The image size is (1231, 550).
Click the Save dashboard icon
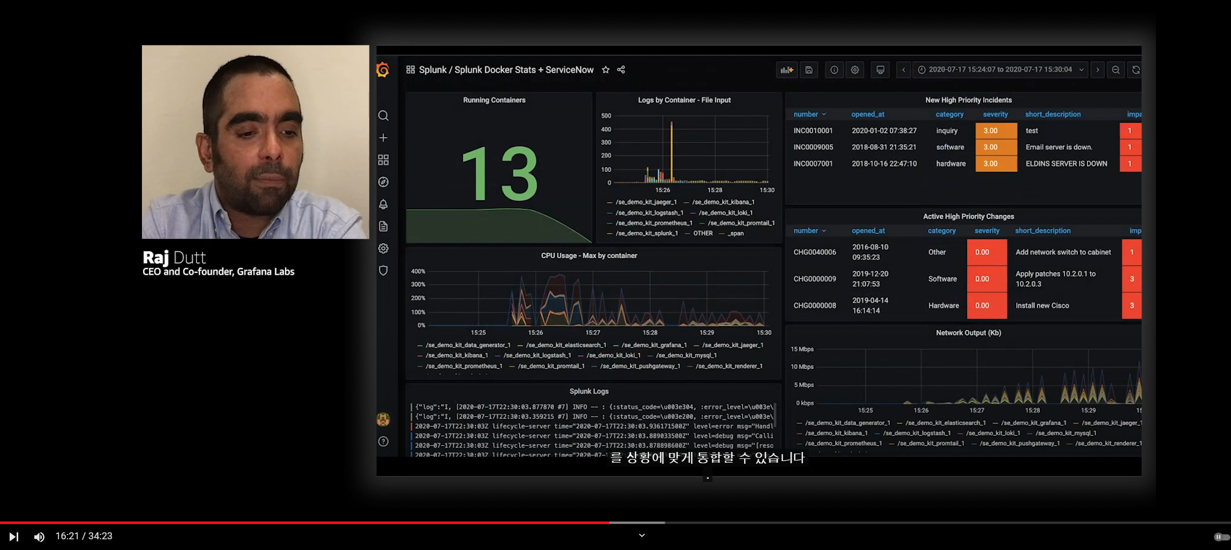point(809,70)
